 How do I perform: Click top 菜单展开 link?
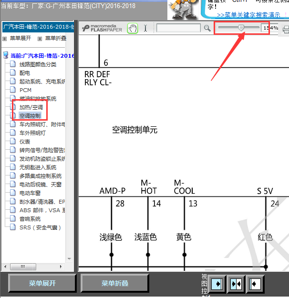point(21,39)
